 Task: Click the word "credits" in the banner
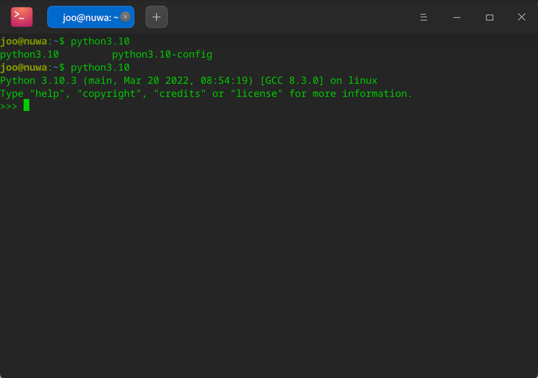(180, 93)
